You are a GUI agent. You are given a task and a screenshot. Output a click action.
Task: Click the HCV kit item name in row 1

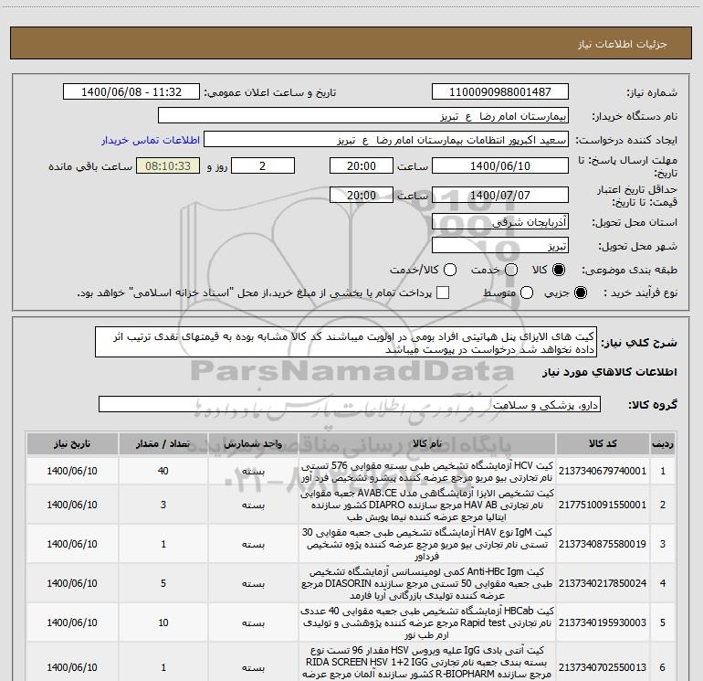tap(427, 471)
